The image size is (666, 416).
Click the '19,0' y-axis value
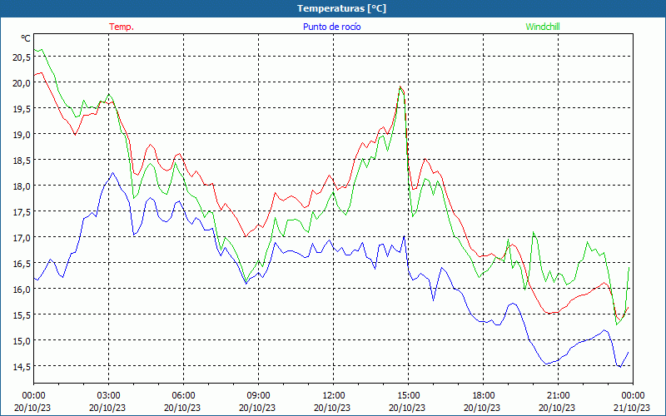(22, 135)
